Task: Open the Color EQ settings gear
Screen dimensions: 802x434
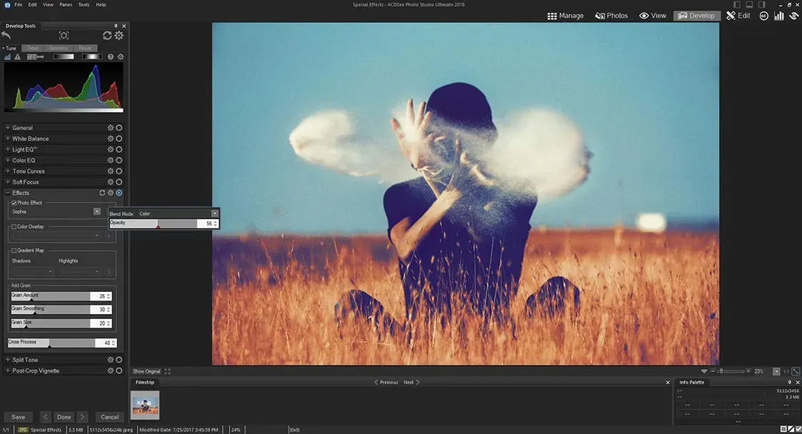Action: tap(111, 160)
